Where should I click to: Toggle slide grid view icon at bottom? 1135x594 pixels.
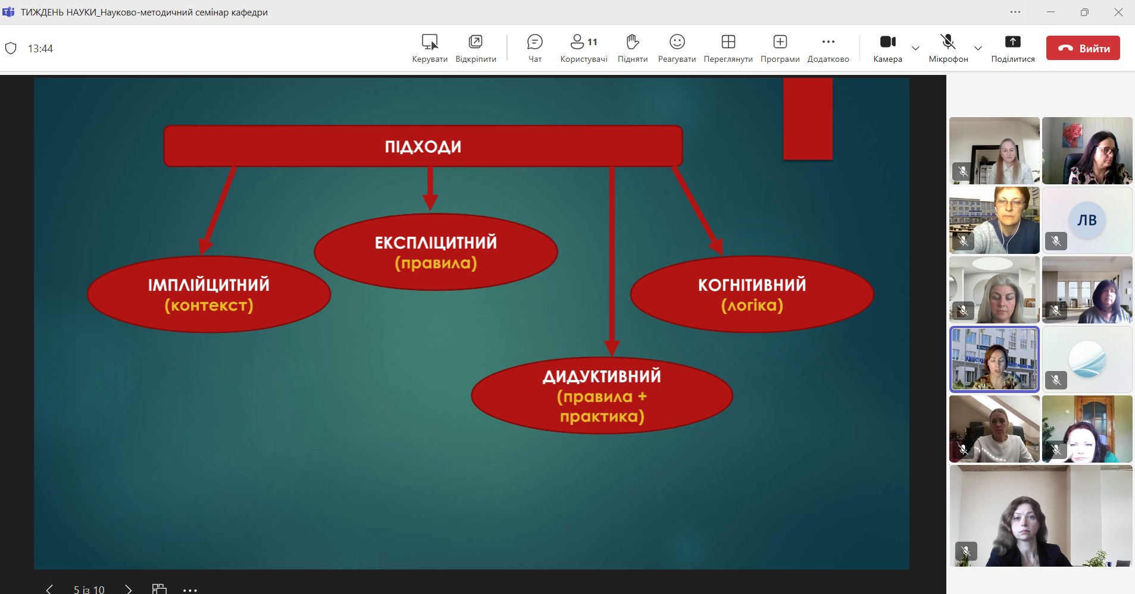tap(159, 589)
